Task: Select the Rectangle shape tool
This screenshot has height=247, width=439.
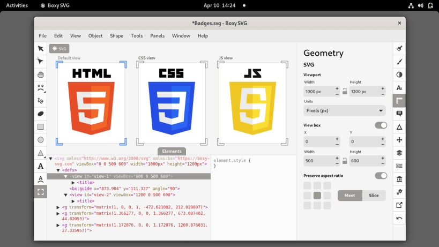Action: [x=40, y=126]
